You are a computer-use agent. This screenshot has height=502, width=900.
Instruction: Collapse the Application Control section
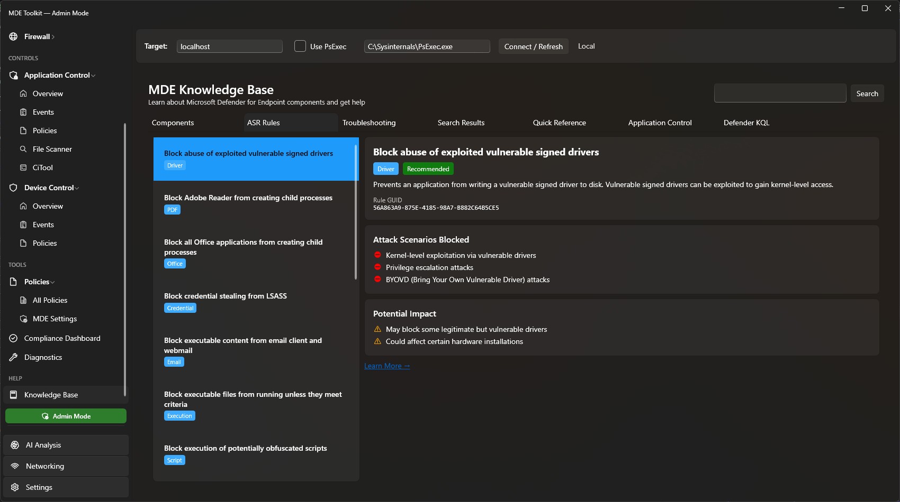coord(93,76)
